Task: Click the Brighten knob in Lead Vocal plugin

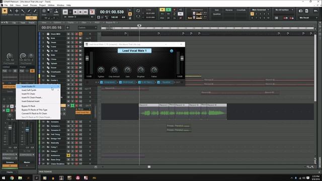Action: (x=141, y=70)
